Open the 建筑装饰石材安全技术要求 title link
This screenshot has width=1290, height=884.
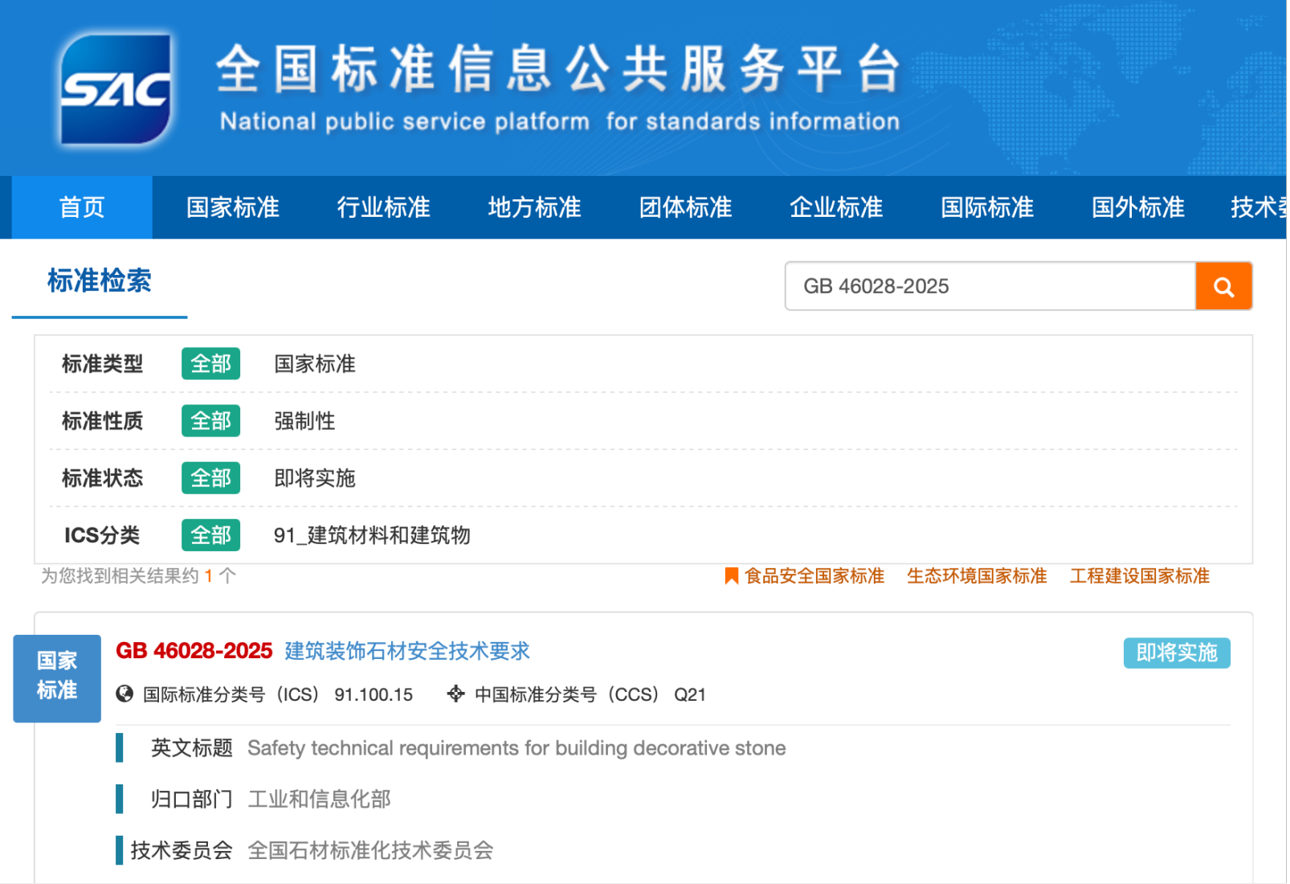tap(407, 651)
